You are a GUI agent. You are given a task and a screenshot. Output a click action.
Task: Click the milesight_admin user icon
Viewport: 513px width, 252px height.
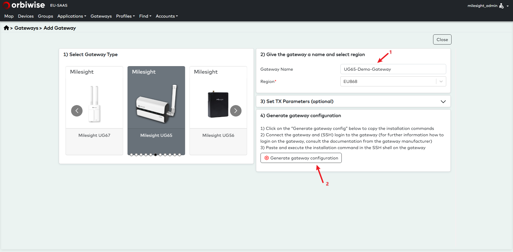[501, 6]
